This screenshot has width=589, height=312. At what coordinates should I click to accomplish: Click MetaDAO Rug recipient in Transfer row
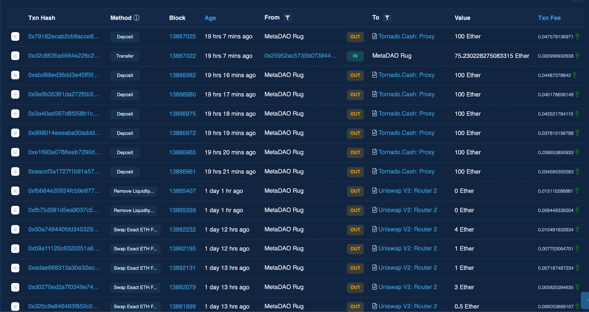point(392,56)
